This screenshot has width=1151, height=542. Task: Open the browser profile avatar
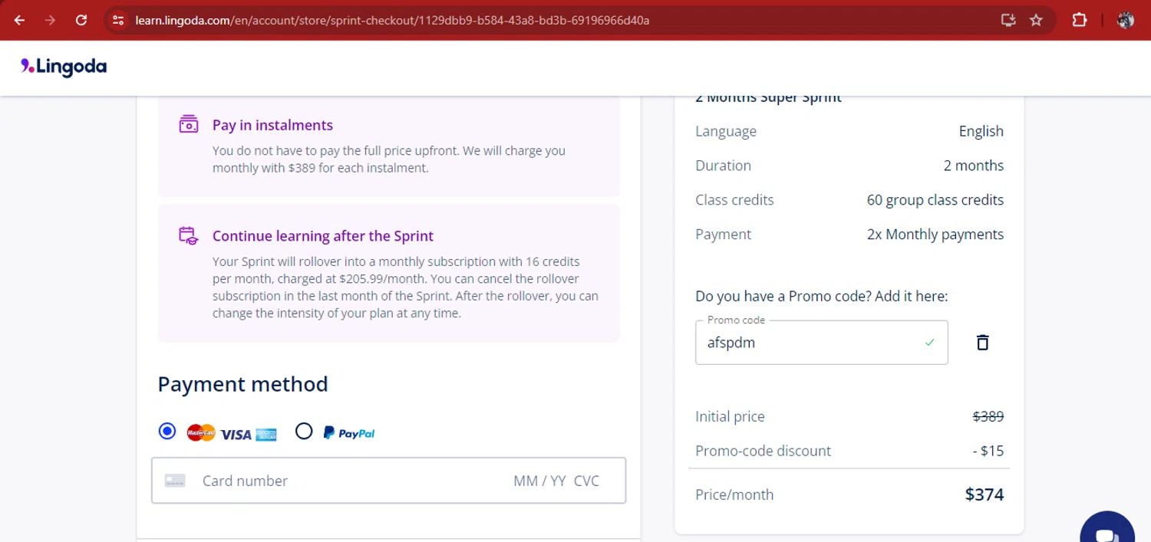click(1126, 20)
